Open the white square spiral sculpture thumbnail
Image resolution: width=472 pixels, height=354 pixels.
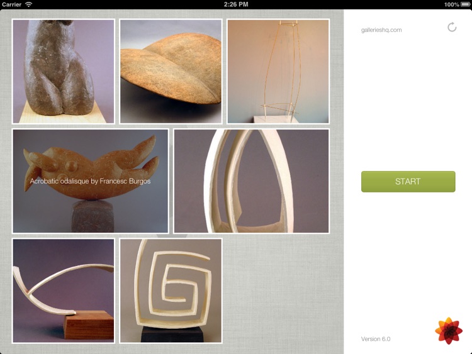tap(171, 291)
